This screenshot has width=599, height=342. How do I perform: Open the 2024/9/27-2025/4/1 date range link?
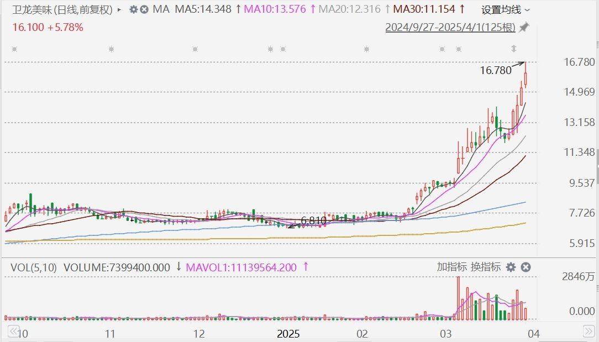coord(450,27)
